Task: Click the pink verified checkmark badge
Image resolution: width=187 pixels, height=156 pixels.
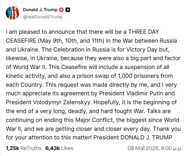Action: click(61, 10)
